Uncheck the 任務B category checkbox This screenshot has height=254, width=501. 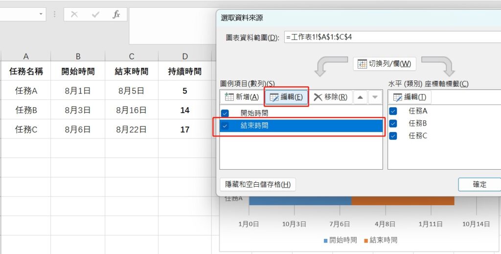(x=393, y=123)
